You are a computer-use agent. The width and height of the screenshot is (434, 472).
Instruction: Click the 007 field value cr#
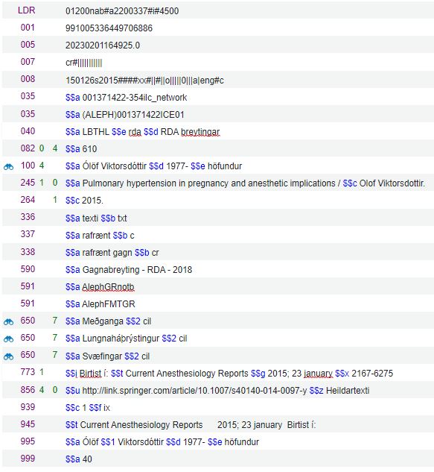coord(84,63)
